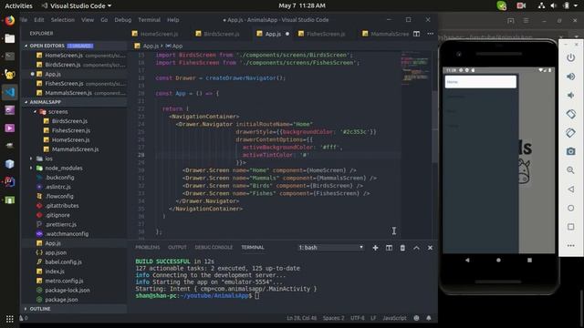584x328 pixels.
Task: Open BirdsScreen.js in screens folder
Action: pyautogui.click(x=69, y=121)
